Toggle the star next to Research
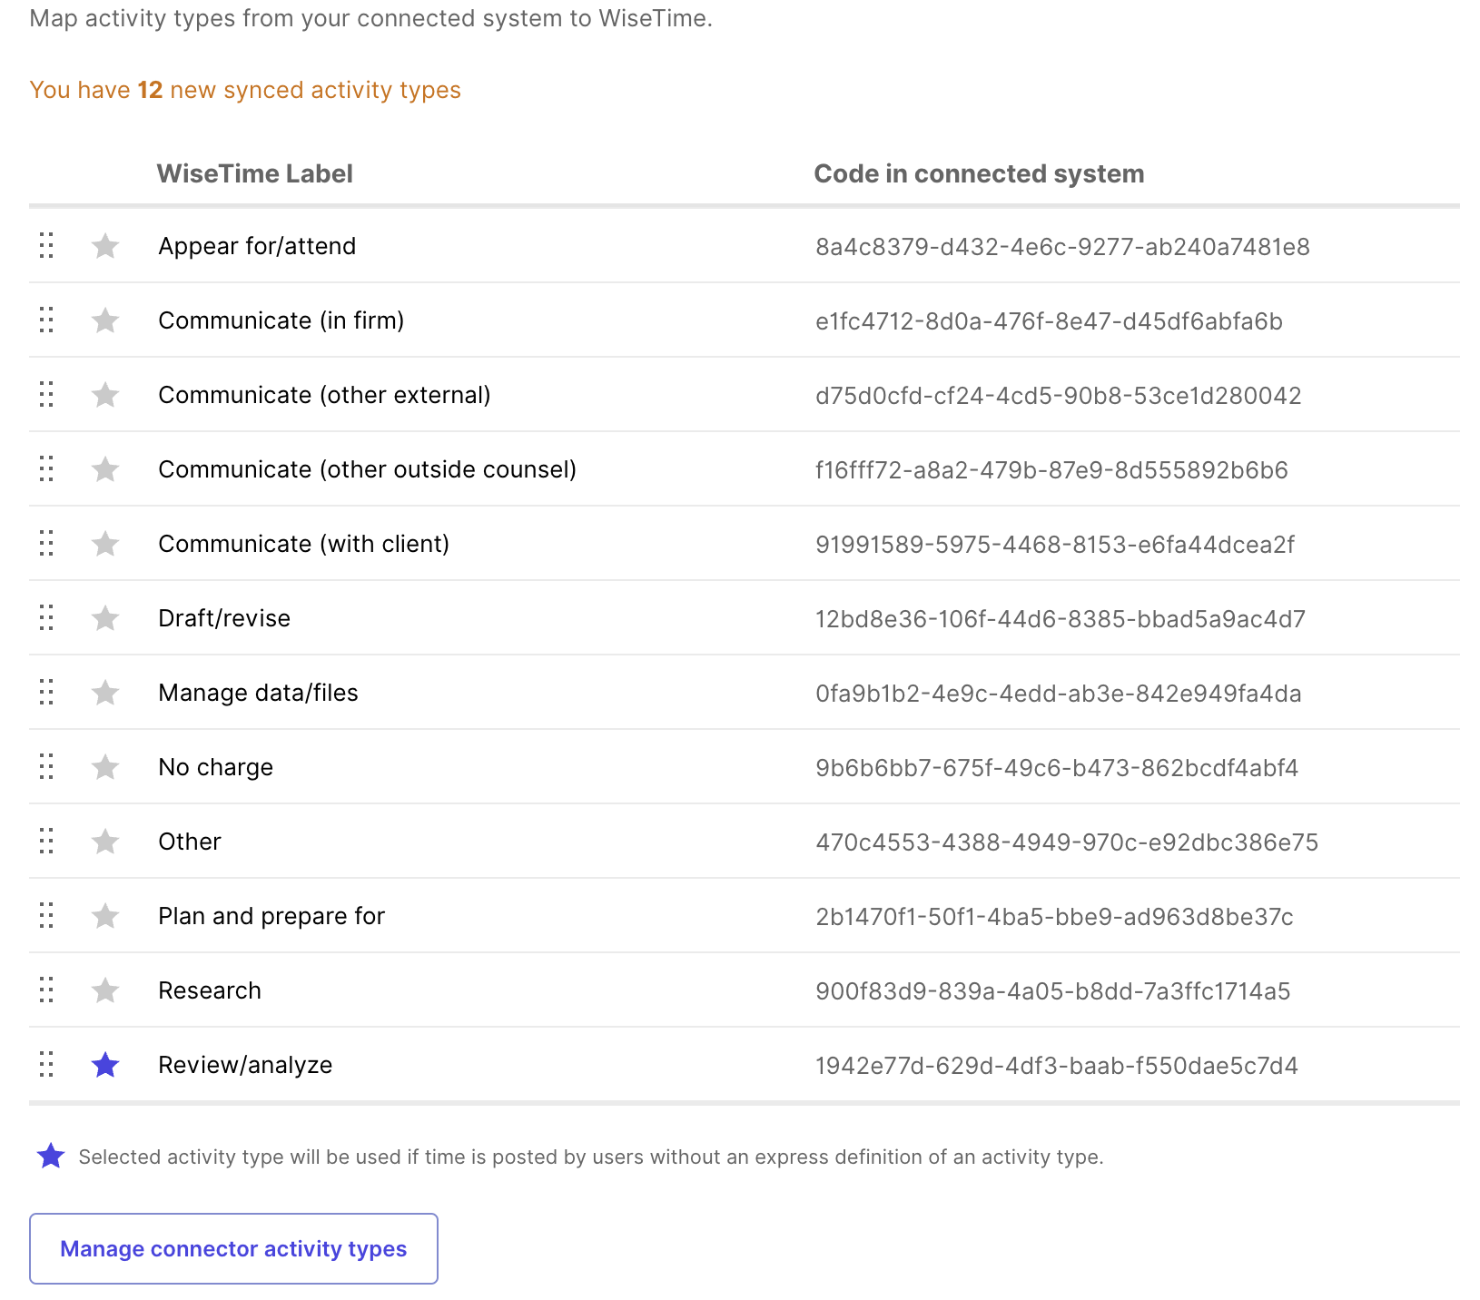 [105, 990]
